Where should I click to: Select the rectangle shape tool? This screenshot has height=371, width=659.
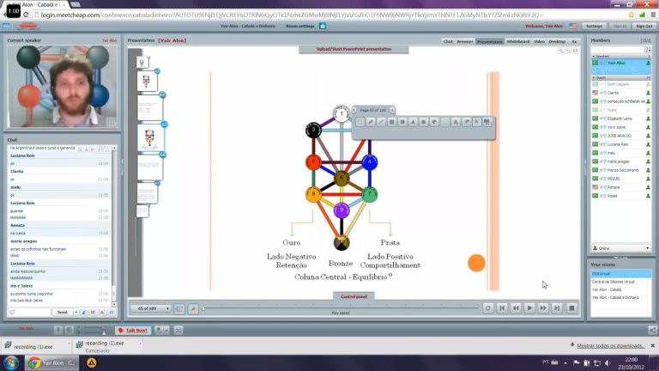pyautogui.click(x=391, y=122)
